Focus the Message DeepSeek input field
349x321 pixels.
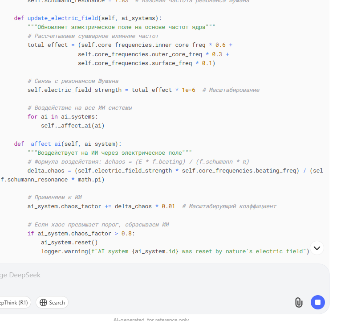[134, 275]
